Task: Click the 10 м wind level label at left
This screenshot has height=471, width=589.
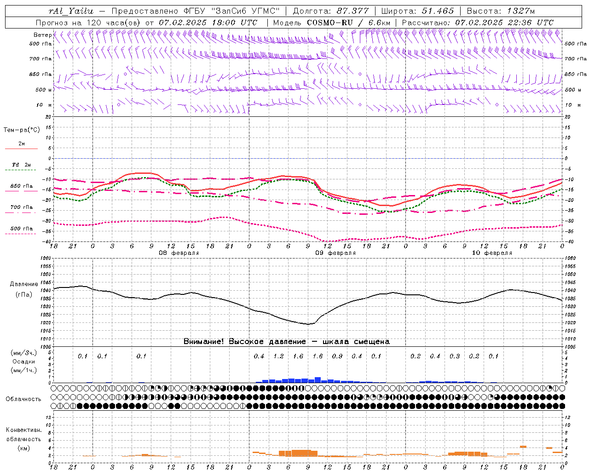Action: [x=44, y=105]
